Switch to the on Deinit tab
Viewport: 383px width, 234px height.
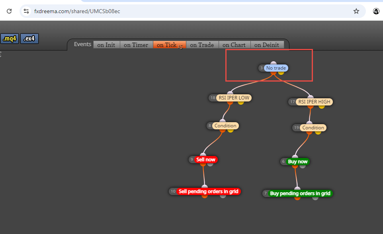pos(267,45)
